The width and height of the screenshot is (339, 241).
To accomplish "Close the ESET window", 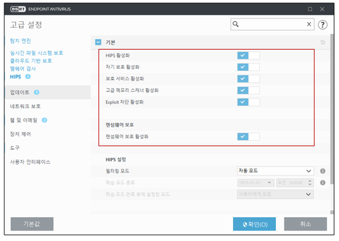I will click(322, 9).
